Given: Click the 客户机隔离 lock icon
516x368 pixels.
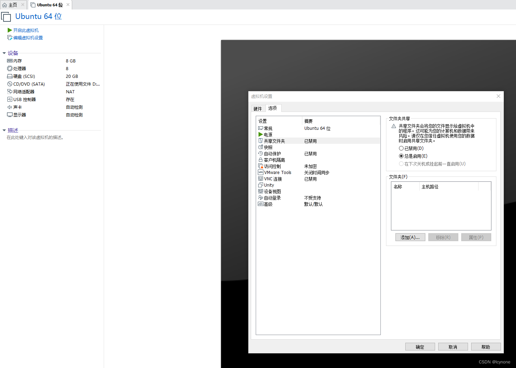Looking at the screenshot, I should coord(261,160).
